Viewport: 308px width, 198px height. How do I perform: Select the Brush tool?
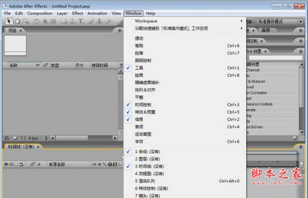pos(91,21)
